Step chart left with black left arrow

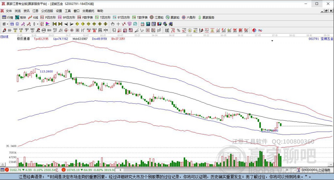(x=66, y=24)
